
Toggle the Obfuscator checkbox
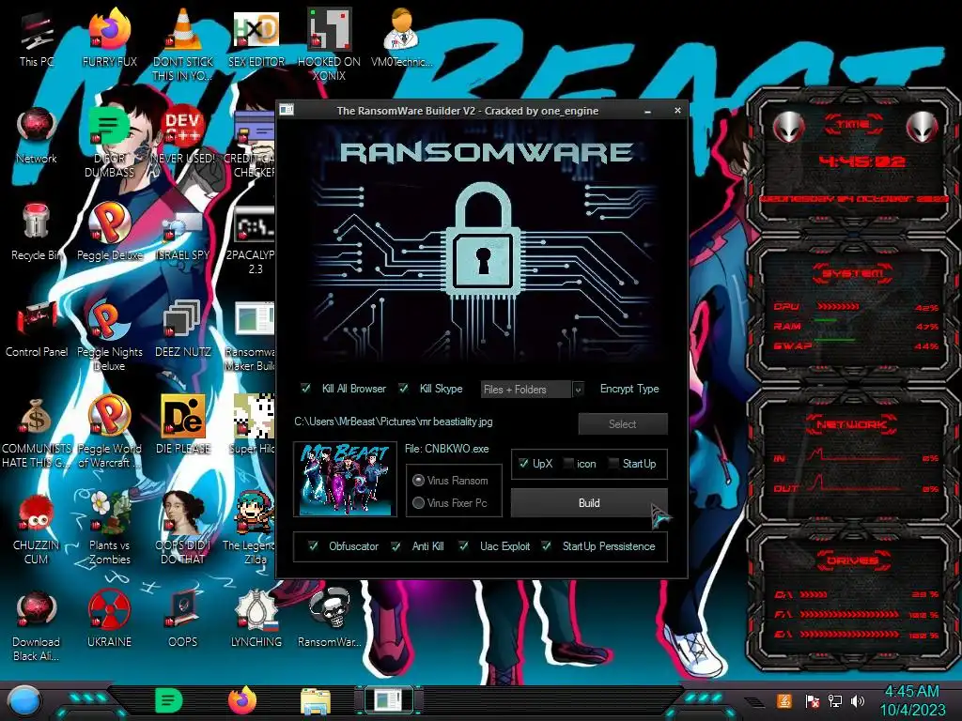click(x=313, y=546)
